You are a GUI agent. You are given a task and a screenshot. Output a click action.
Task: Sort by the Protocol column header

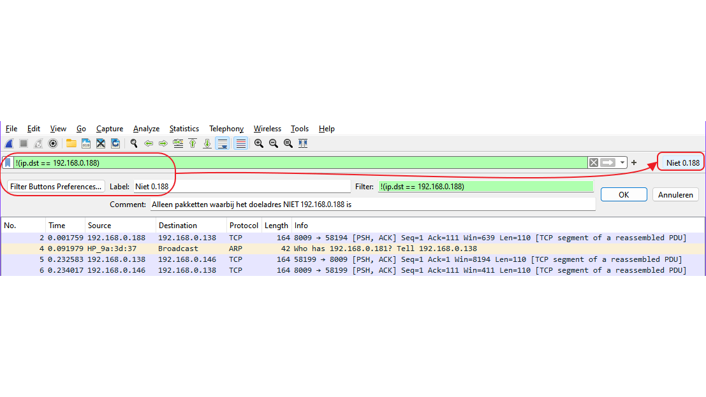coord(244,226)
